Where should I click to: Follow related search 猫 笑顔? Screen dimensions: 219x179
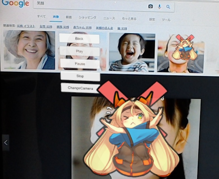click(x=122, y=28)
